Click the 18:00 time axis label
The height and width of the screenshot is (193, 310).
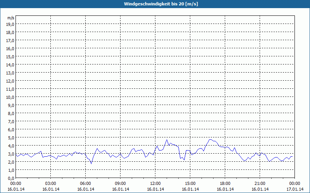225,184
